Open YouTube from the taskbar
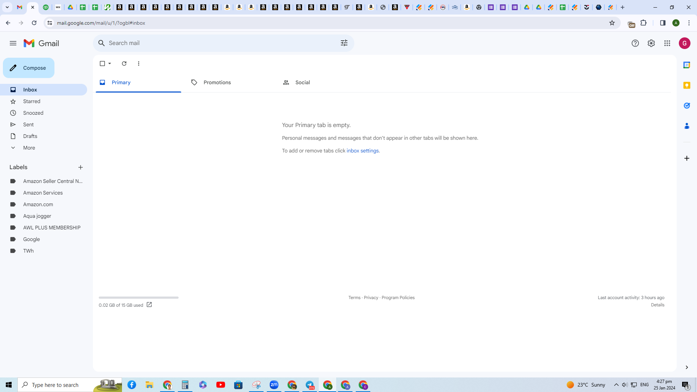The image size is (697, 392). [x=221, y=385]
